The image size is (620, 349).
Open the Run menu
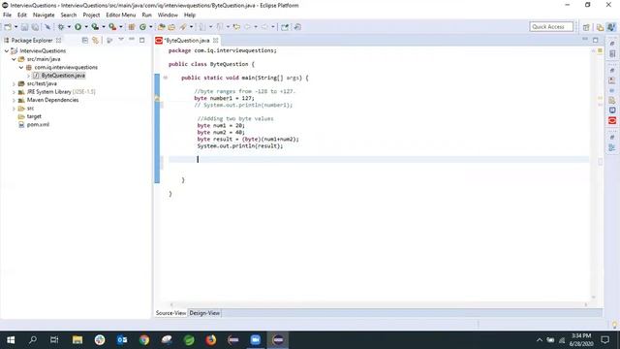[x=146, y=16]
